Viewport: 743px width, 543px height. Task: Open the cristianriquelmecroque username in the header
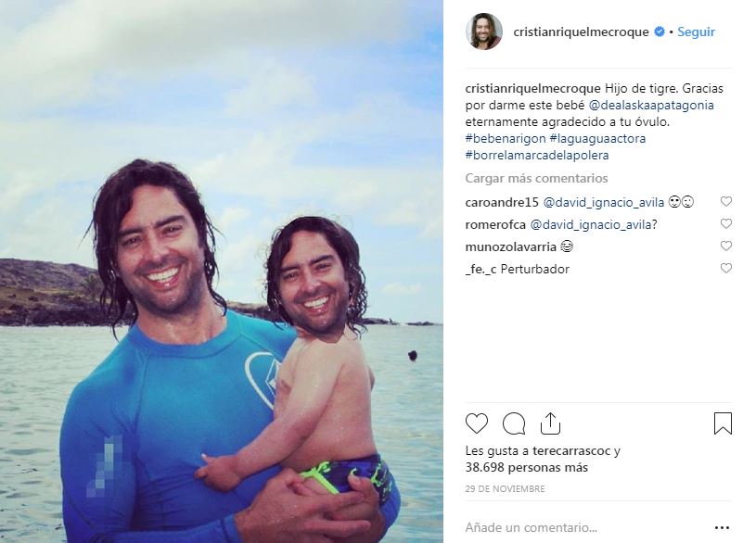pos(581,32)
